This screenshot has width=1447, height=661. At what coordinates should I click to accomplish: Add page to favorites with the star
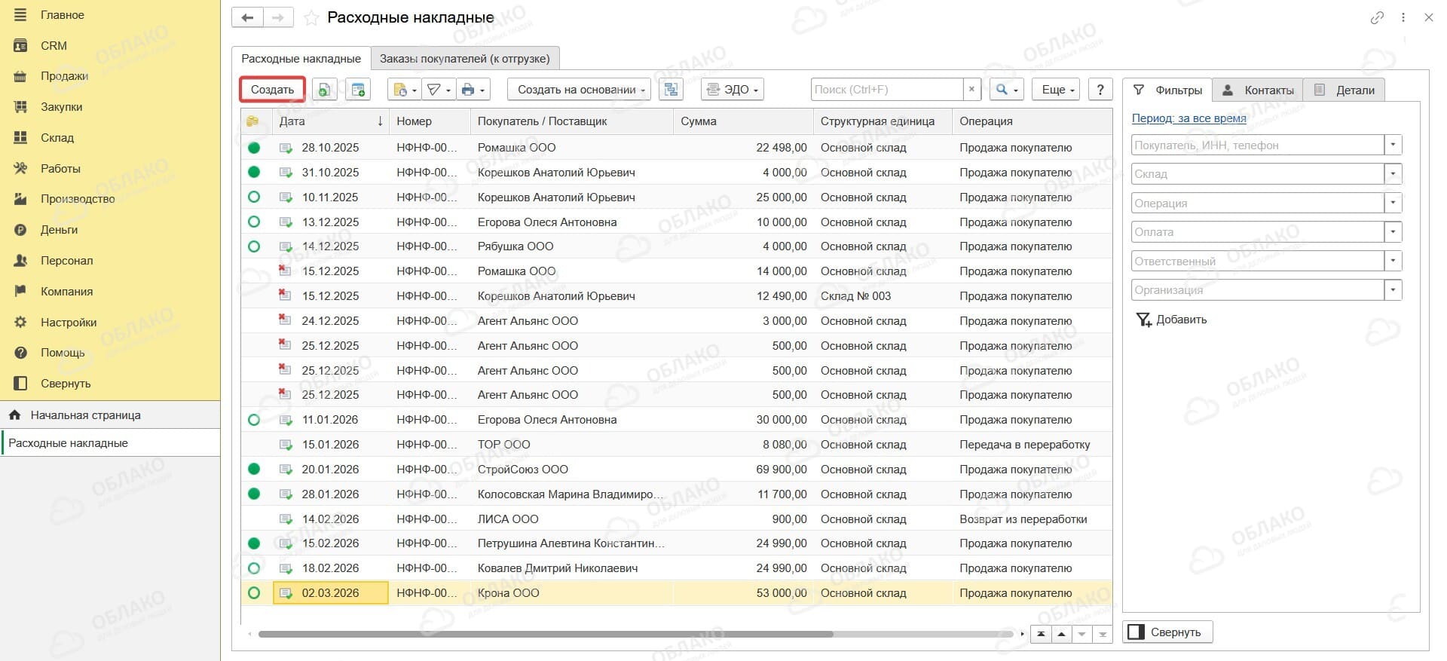click(311, 18)
